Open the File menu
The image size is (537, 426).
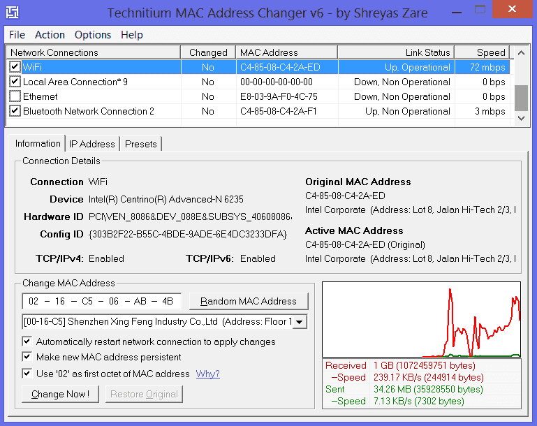tap(17, 35)
